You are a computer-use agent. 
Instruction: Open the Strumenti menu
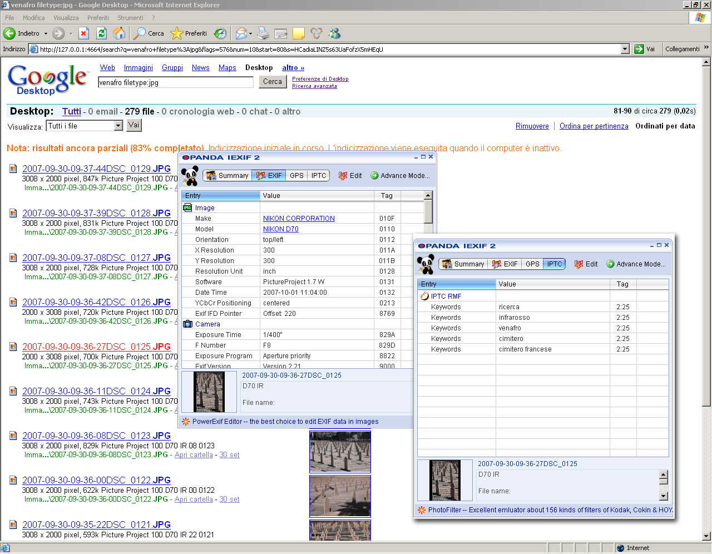coord(131,18)
